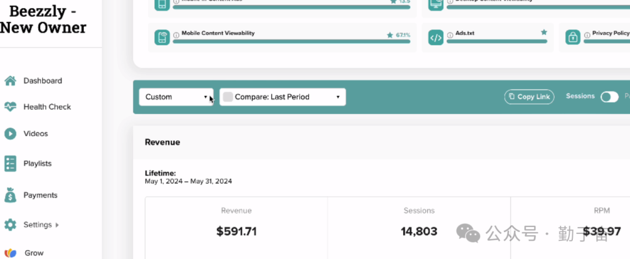Enable the Compare: Last Period checkbox
Image resolution: width=630 pixels, height=259 pixels.
point(228,97)
